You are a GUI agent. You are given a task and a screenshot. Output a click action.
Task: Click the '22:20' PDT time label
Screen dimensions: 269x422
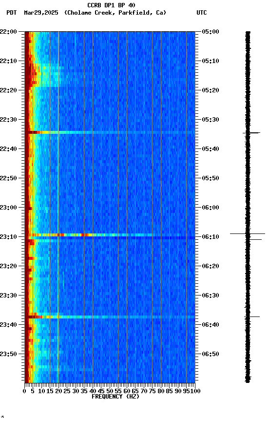(x=8, y=90)
